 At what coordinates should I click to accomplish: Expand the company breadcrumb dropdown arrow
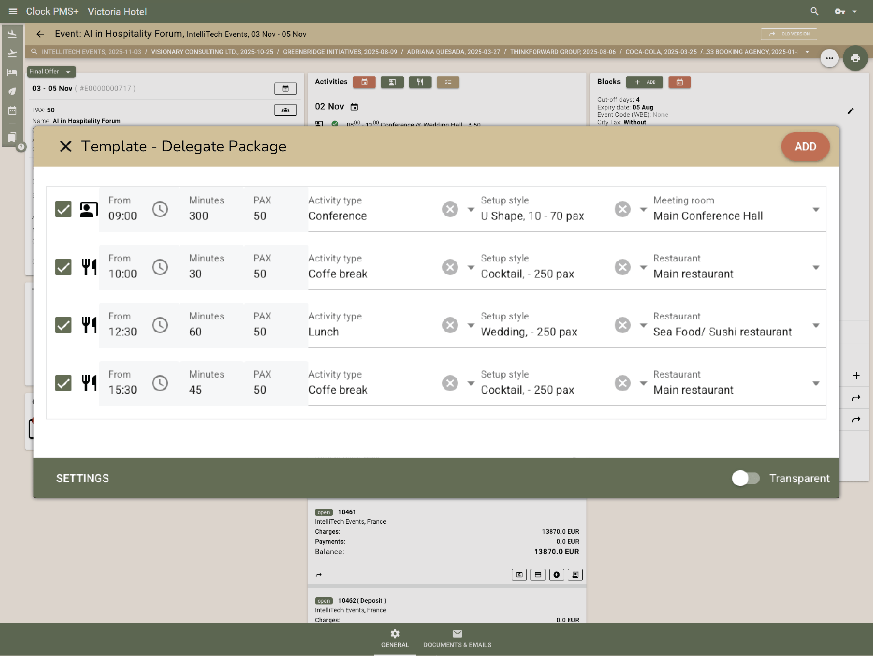tap(807, 52)
